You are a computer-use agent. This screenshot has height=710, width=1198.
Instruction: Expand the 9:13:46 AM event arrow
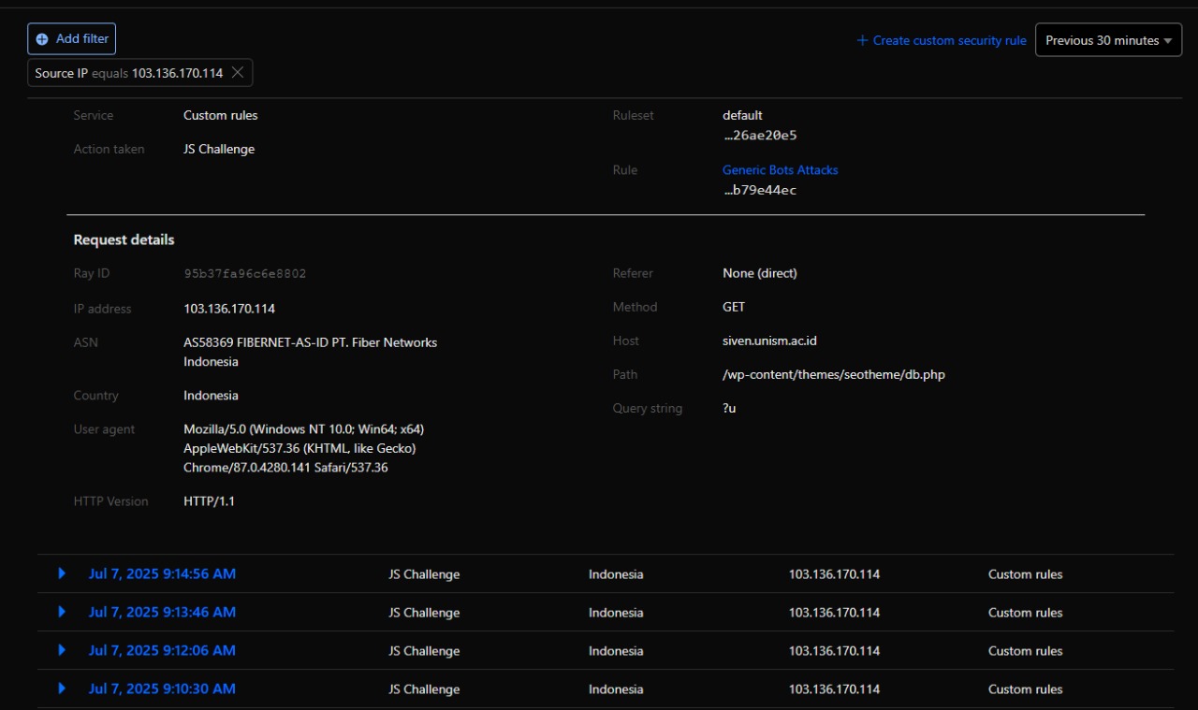point(62,612)
